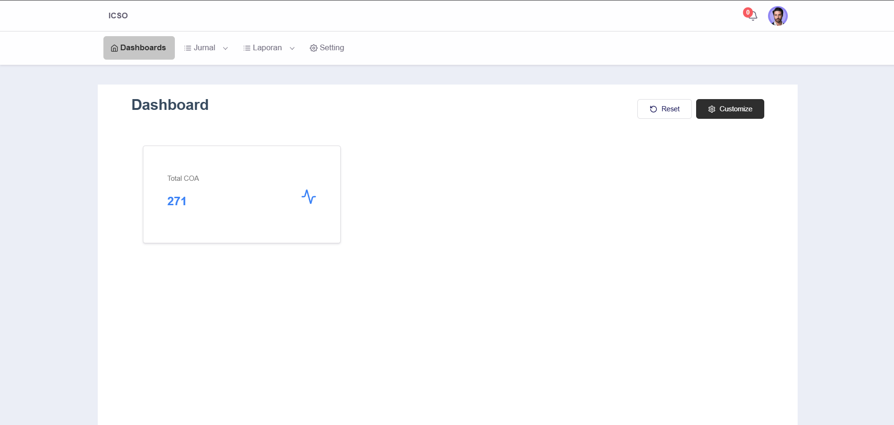The height and width of the screenshot is (425, 894).
Task: Click the list icon beside Jurnal
Action: click(188, 48)
